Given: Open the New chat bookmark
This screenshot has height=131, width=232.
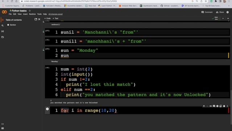Looking at the screenshot, I should pyautogui.click(x=91, y=6).
